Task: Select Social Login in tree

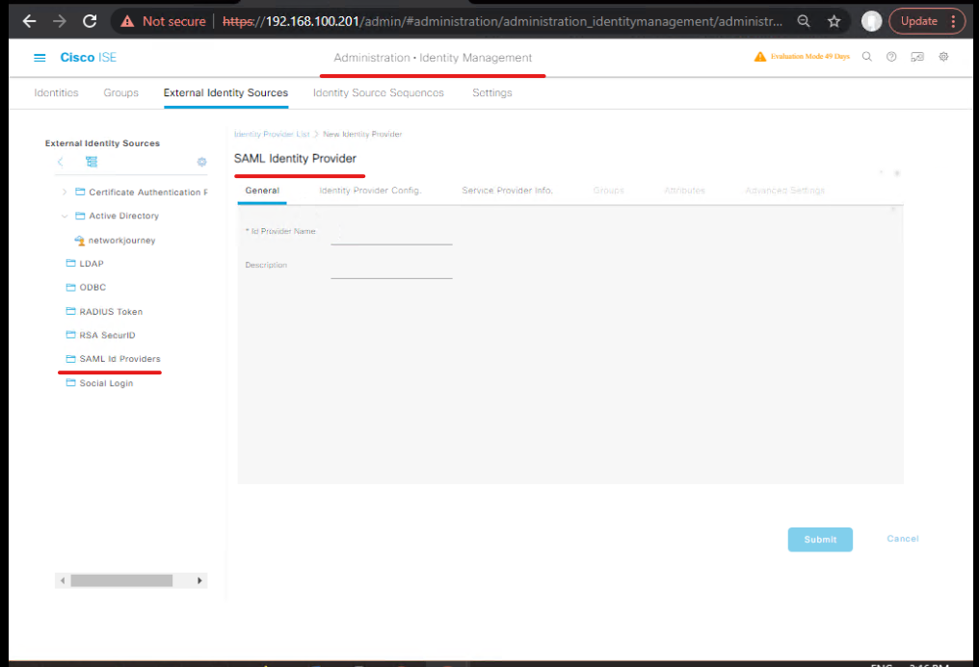Action: point(106,383)
